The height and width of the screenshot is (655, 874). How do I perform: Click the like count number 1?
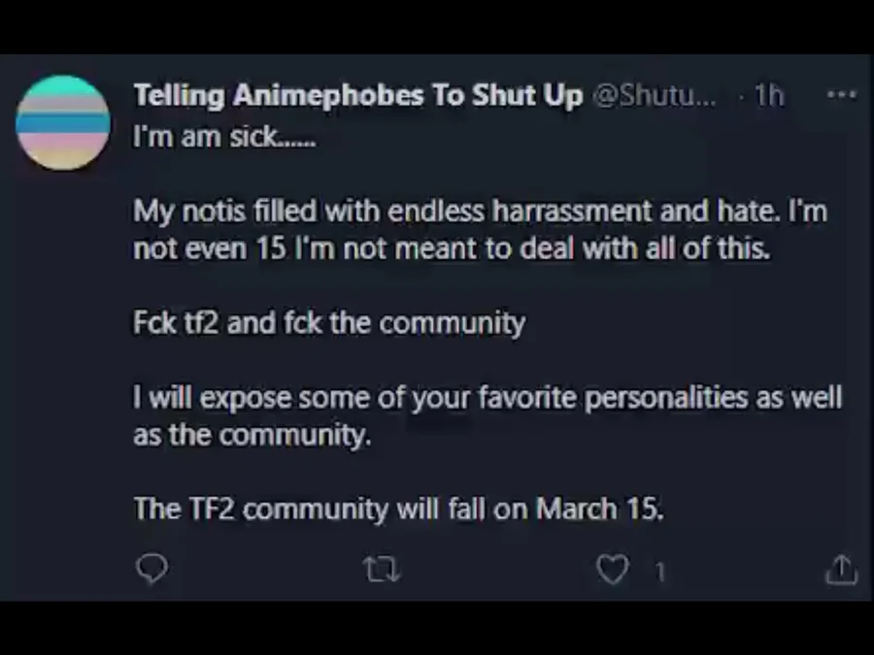660,573
